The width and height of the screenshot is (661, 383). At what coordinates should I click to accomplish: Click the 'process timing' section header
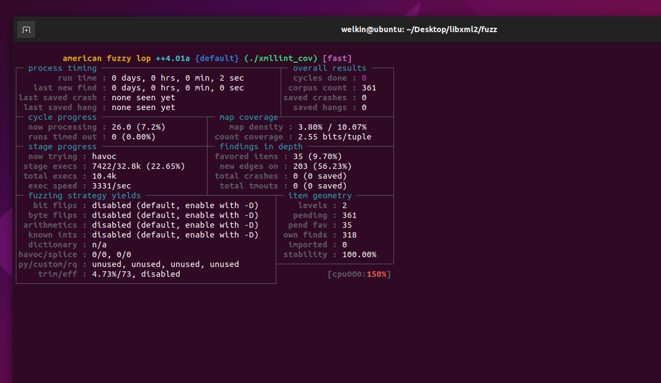click(x=63, y=68)
